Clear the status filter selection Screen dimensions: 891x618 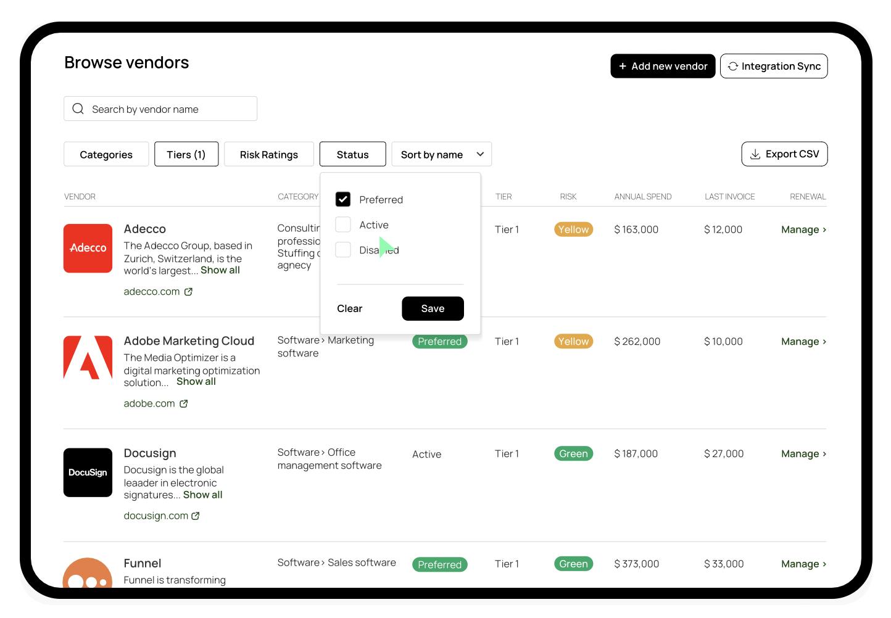coord(349,308)
